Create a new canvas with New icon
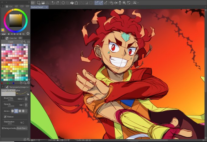Viewport: 207px width, 142px height. pos(39,3)
